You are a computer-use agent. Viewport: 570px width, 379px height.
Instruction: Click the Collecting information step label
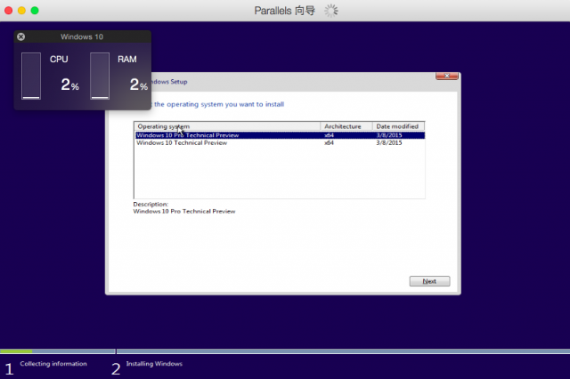click(x=53, y=363)
